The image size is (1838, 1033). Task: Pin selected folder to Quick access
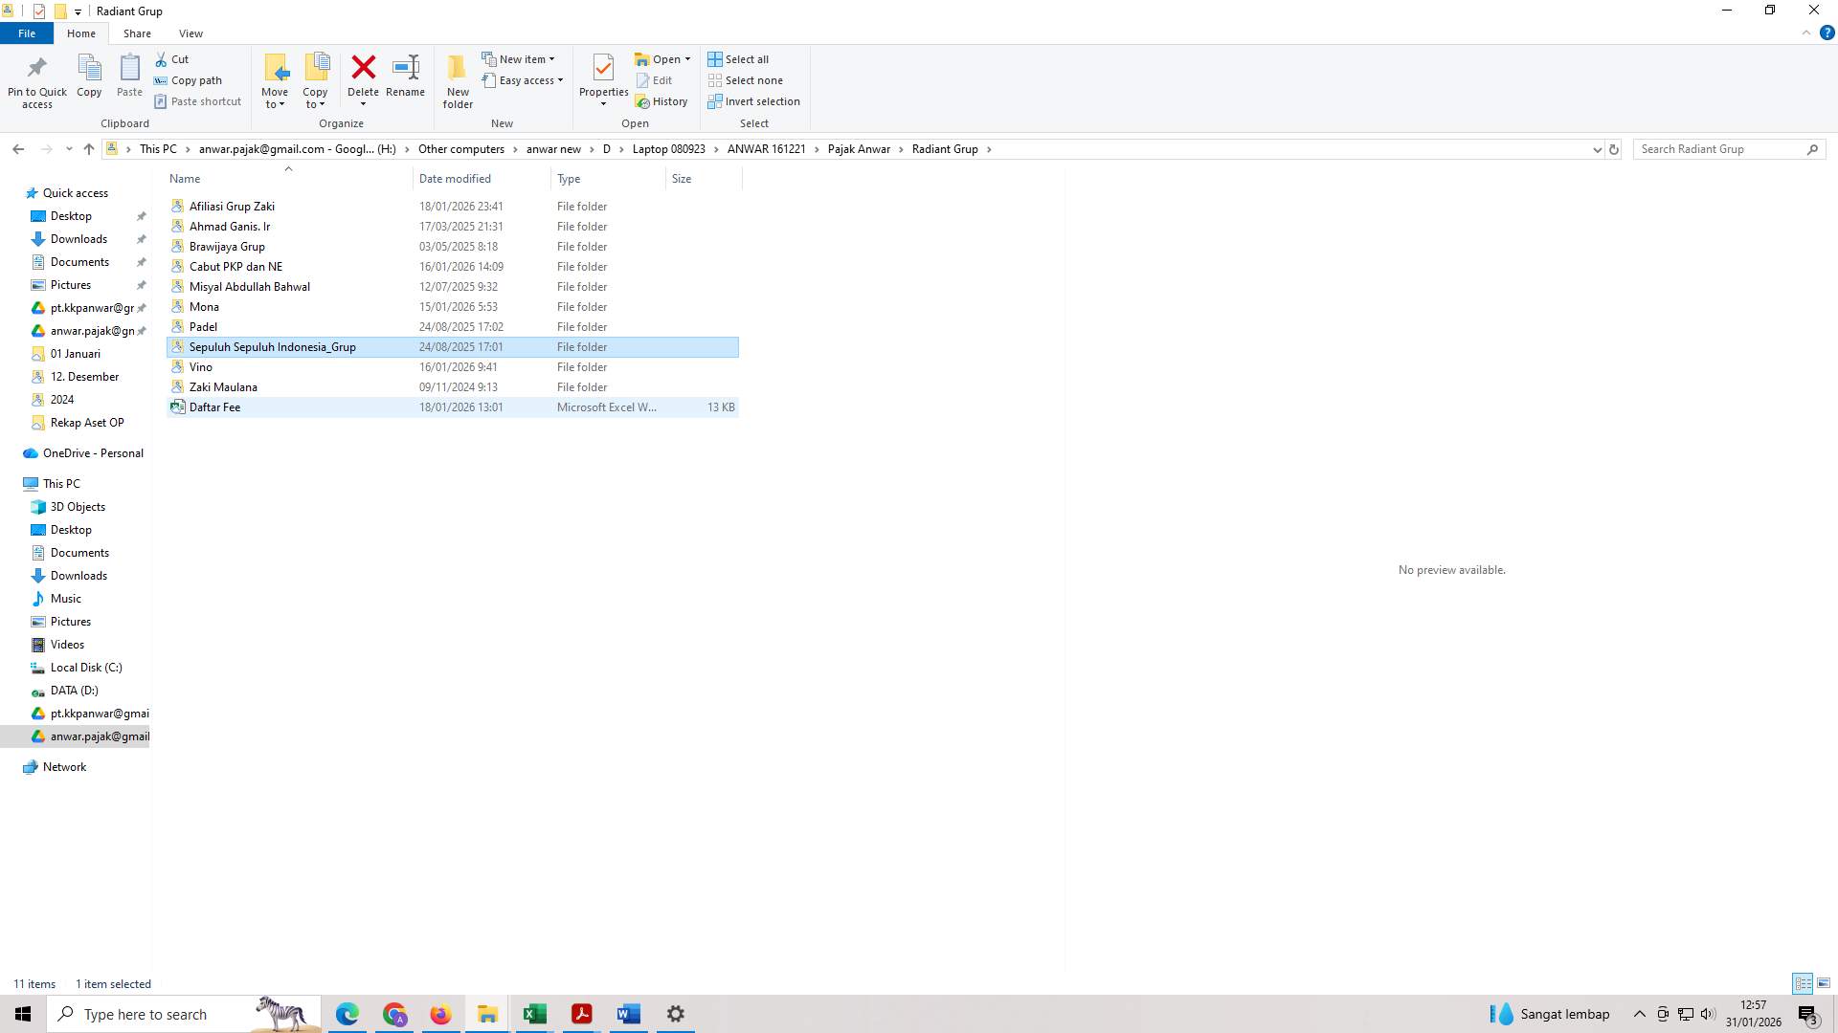click(x=37, y=80)
